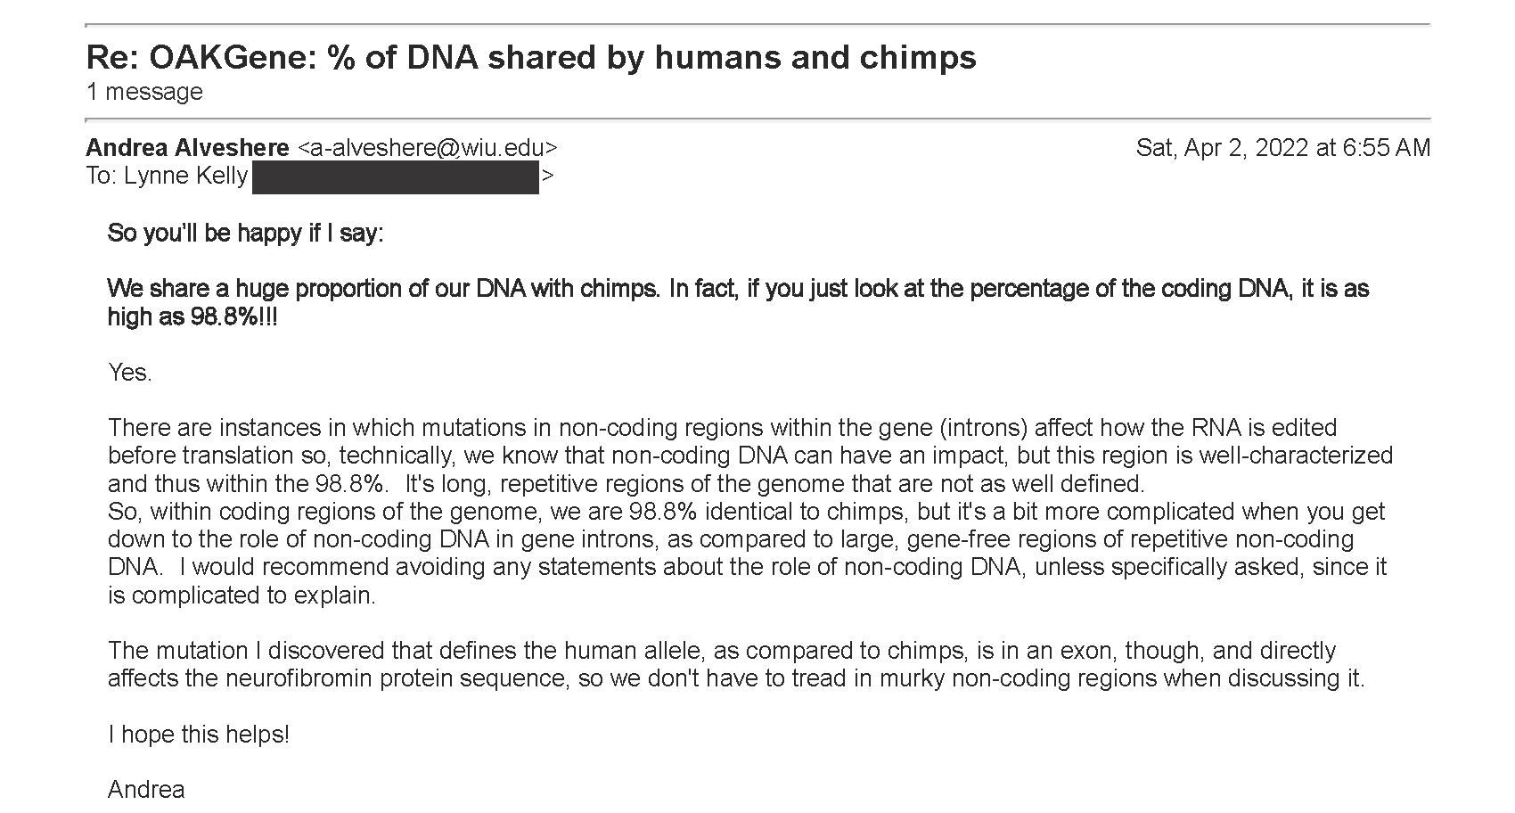Click sentence starting 'So, within coding regions'
Viewport: 1515px width, 813px height.
[747, 539]
